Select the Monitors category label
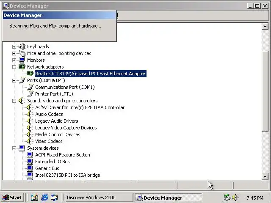Image resolution: width=271 pixels, height=203 pixels. (36, 60)
